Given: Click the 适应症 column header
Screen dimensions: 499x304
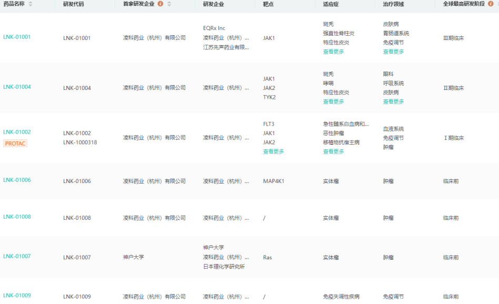Looking at the screenshot, I should coord(331,4).
